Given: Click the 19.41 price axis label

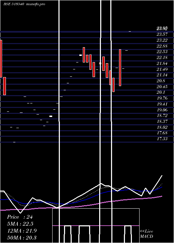Looking at the screenshot, I should (x=162, y=104).
